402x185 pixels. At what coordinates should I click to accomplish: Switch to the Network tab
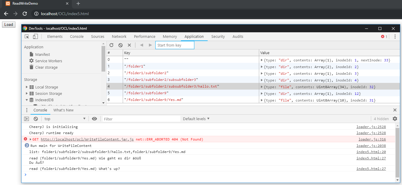(x=119, y=36)
